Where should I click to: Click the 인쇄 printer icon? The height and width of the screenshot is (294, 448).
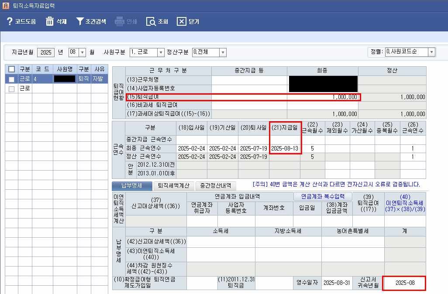click(x=119, y=21)
